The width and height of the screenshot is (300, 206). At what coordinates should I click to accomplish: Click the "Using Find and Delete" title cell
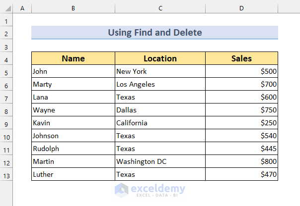(x=154, y=33)
